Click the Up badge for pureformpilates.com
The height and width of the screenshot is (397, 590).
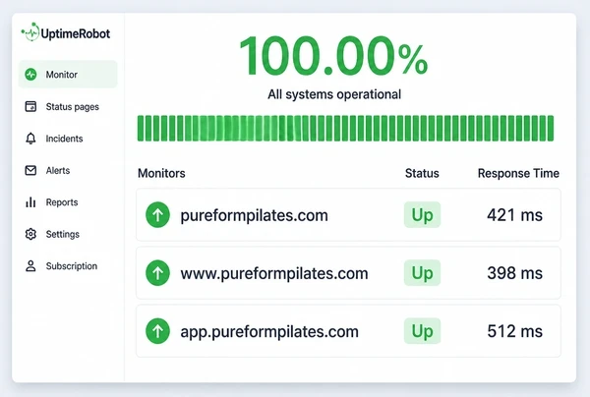422,215
